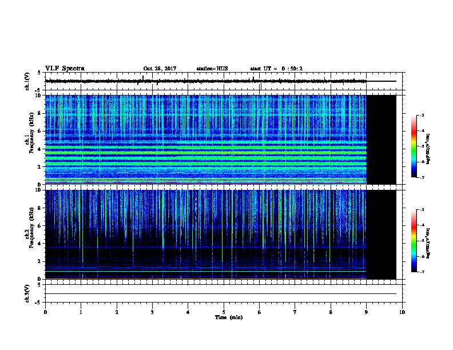Click time-axis tick label "0"
The width and height of the screenshot is (453, 350).
(x=45, y=312)
